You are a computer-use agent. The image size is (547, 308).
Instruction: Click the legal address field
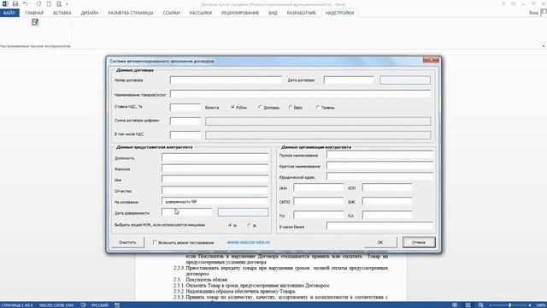pos(379,177)
